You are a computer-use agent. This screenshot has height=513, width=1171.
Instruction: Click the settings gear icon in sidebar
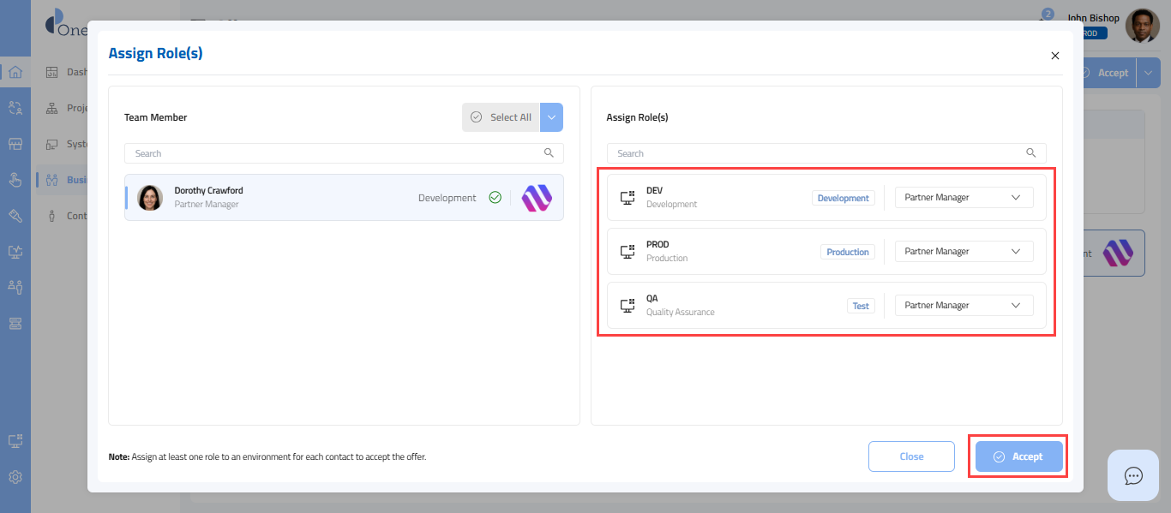(15, 477)
